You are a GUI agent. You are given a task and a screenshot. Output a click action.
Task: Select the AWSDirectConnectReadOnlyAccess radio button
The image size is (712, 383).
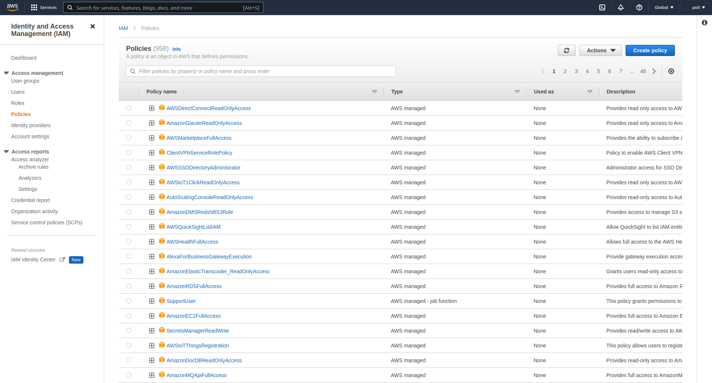[x=129, y=108]
